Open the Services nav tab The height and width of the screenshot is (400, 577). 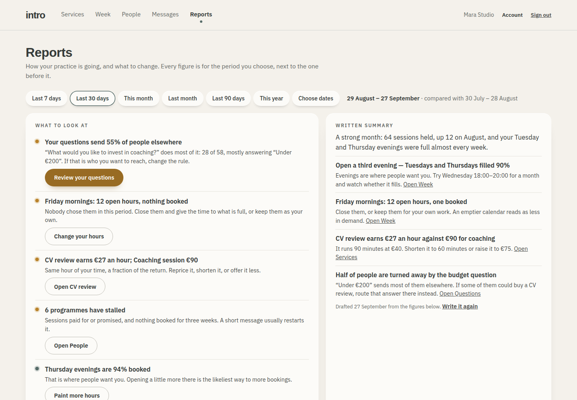tap(73, 14)
